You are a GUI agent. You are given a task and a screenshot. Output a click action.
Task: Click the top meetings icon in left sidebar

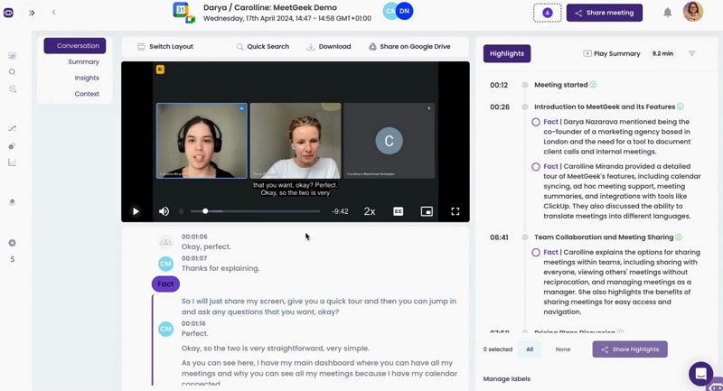(x=13, y=56)
